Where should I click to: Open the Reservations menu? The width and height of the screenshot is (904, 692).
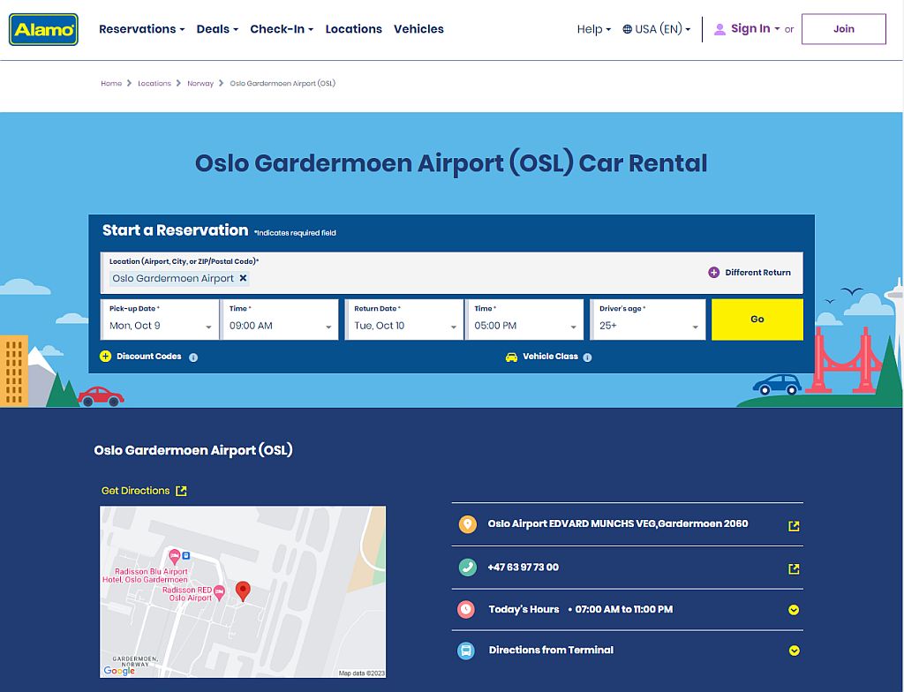[141, 28]
